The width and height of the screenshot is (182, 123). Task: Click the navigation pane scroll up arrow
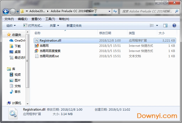click(x=27, y=32)
